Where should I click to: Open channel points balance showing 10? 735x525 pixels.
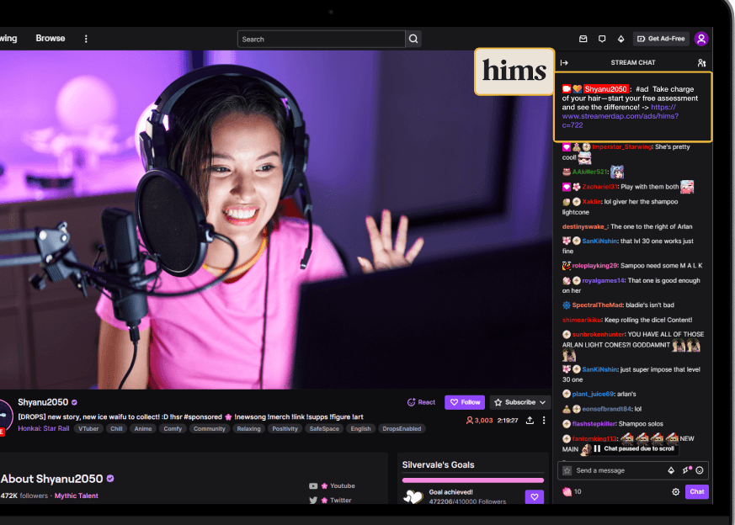point(573,491)
